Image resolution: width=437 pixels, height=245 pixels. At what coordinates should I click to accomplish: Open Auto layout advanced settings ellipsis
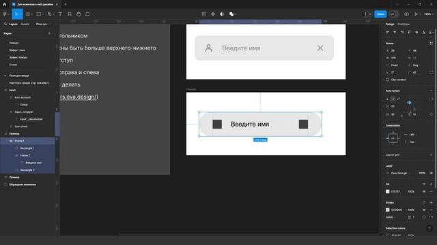coord(431,99)
